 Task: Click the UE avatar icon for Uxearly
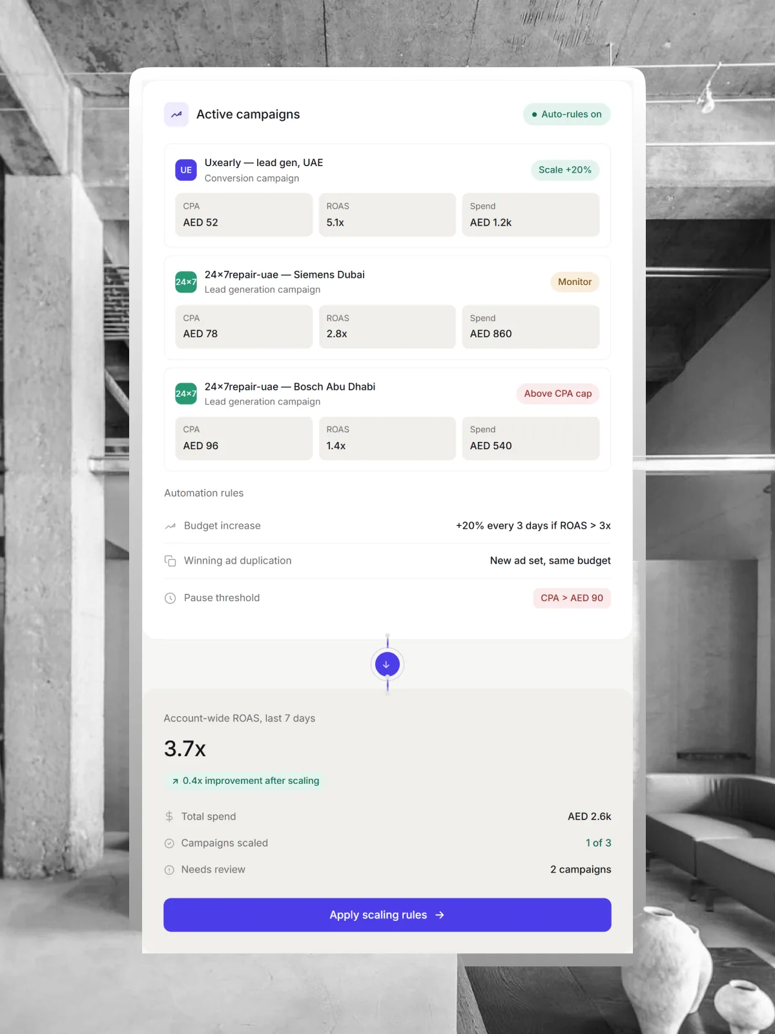tap(186, 170)
